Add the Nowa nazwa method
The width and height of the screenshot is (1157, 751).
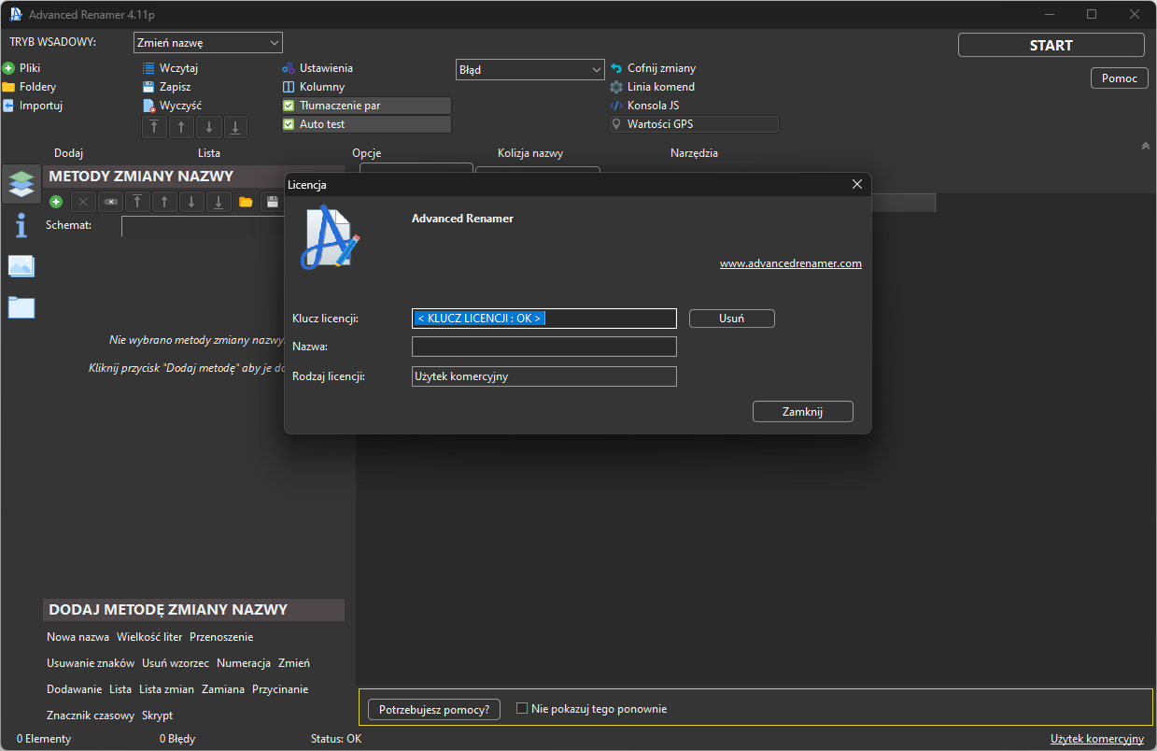pyautogui.click(x=78, y=637)
